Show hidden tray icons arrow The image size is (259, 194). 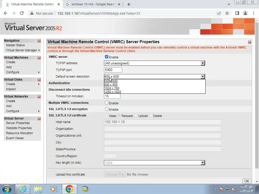[215, 189]
